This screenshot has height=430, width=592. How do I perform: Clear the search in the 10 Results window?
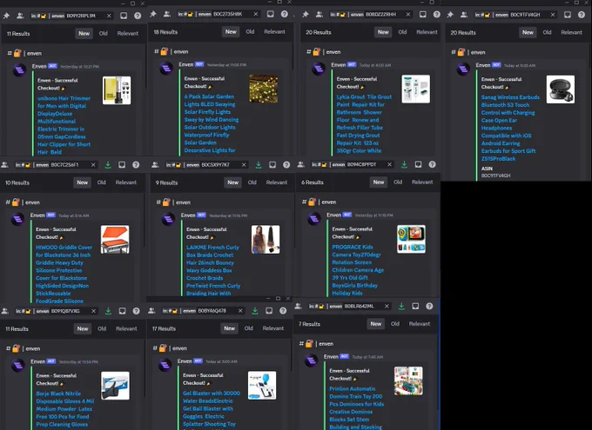tap(93, 165)
